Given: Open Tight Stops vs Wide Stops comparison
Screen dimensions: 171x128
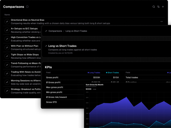Looking at the screenshot, I should click(25, 55).
